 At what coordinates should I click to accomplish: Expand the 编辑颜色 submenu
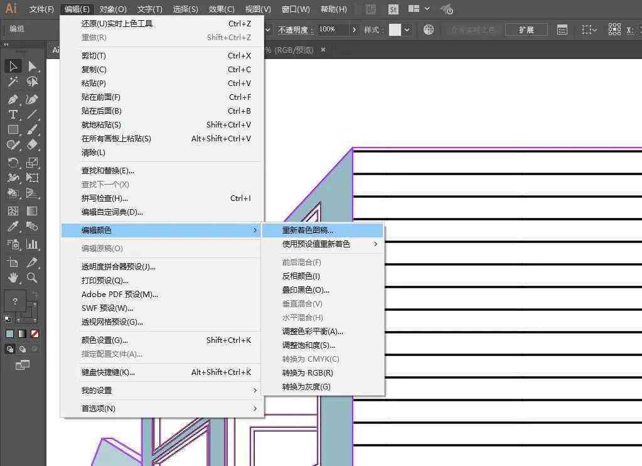161,230
